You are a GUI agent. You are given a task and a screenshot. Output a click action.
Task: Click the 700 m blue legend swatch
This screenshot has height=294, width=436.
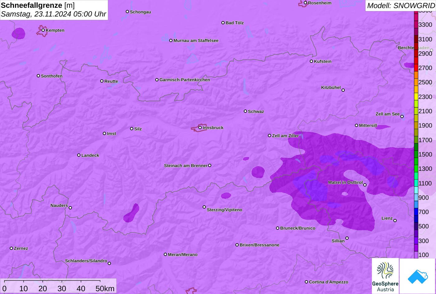[416, 212]
